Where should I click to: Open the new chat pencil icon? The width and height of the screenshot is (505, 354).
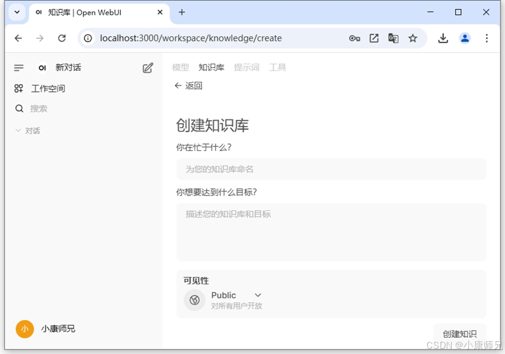148,67
